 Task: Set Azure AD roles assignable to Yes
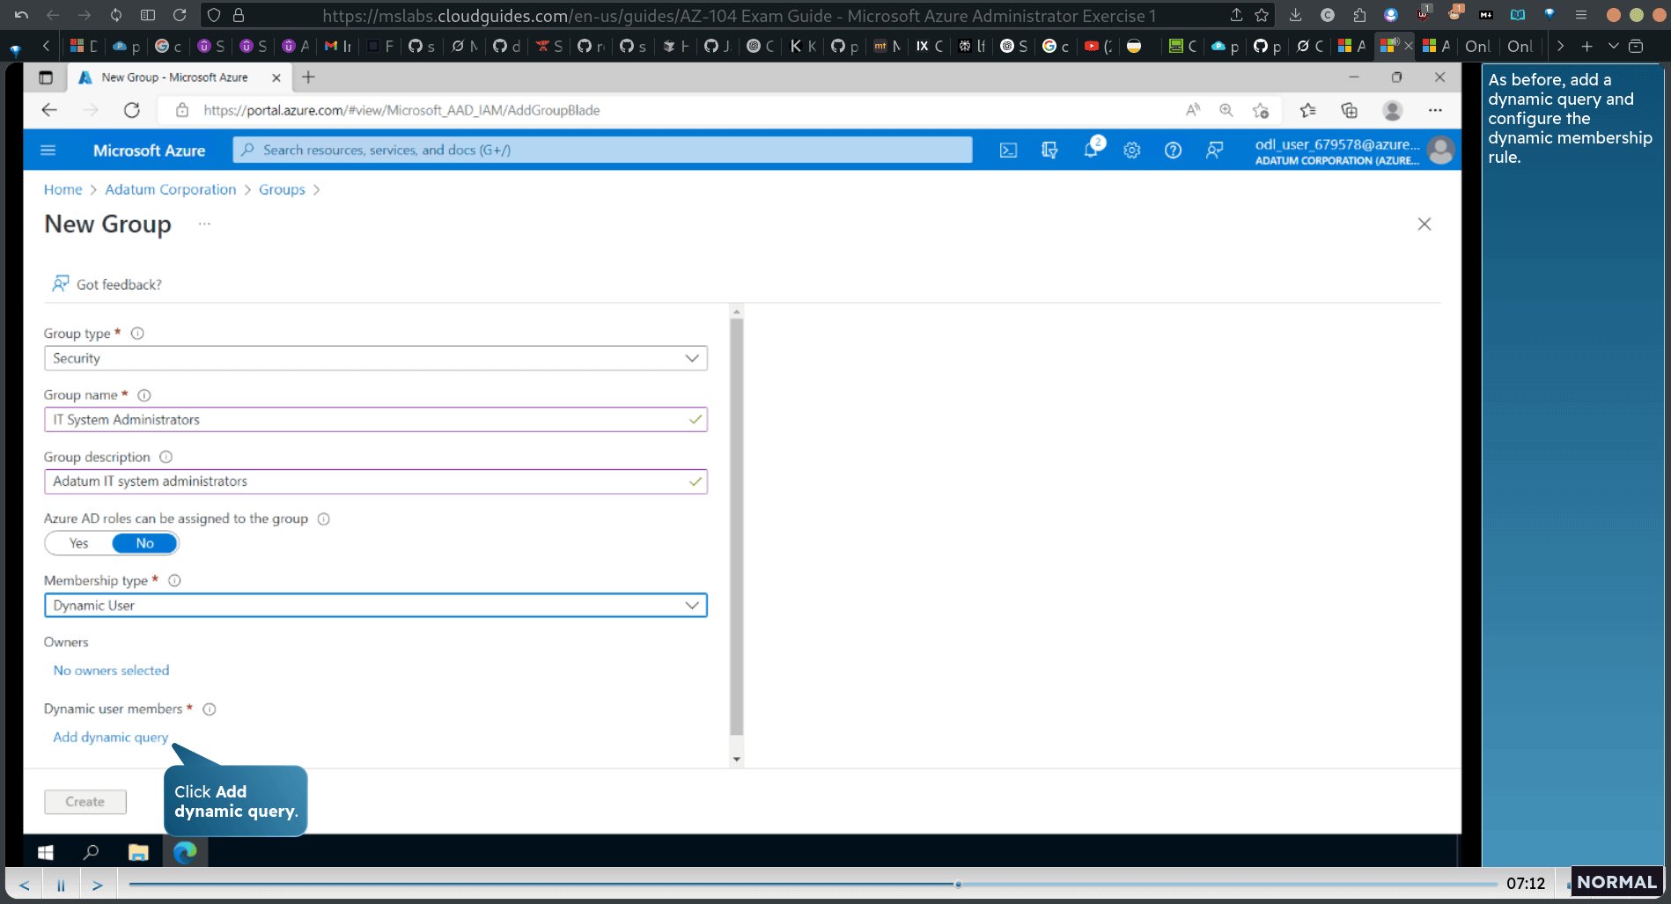[x=79, y=543]
